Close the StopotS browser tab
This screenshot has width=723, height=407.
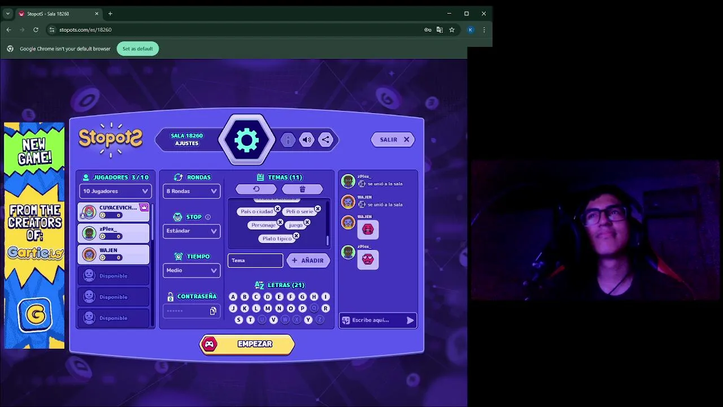click(97, 14)
